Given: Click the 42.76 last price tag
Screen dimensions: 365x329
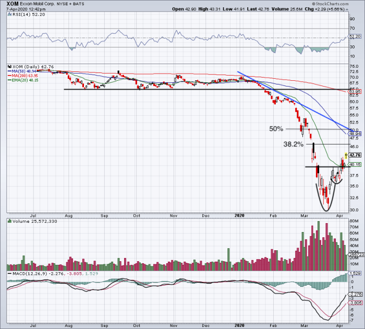Looking at the screenshot, I should click(355, 155).
